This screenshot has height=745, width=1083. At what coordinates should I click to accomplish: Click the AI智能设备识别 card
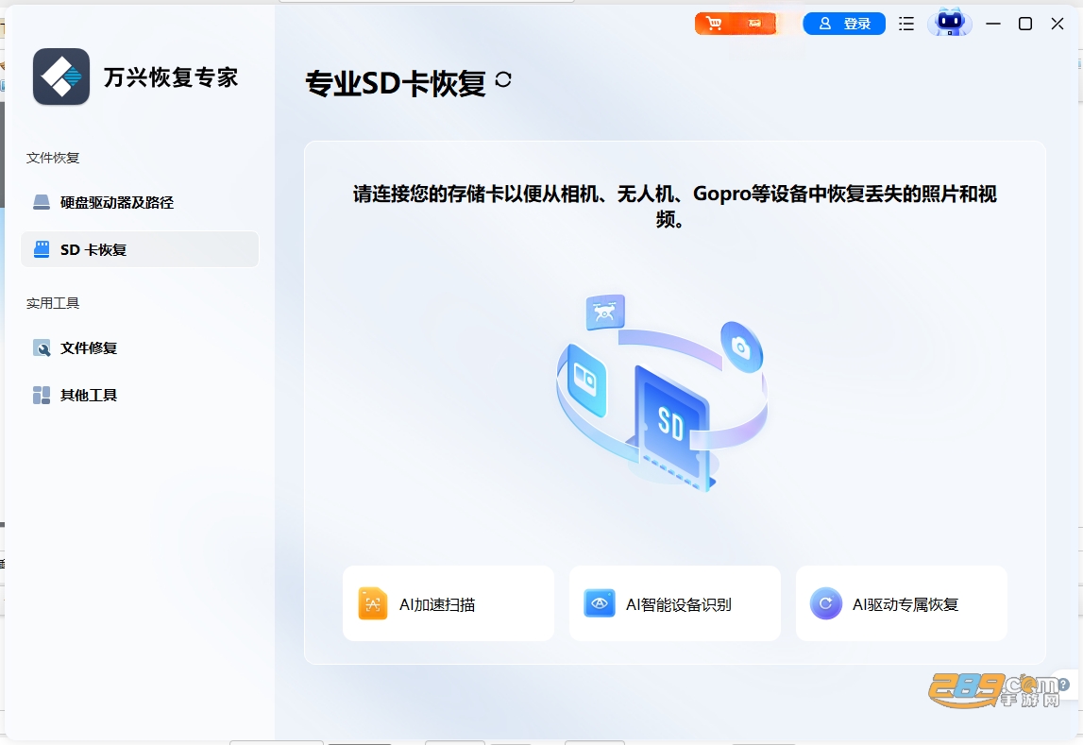675,604
